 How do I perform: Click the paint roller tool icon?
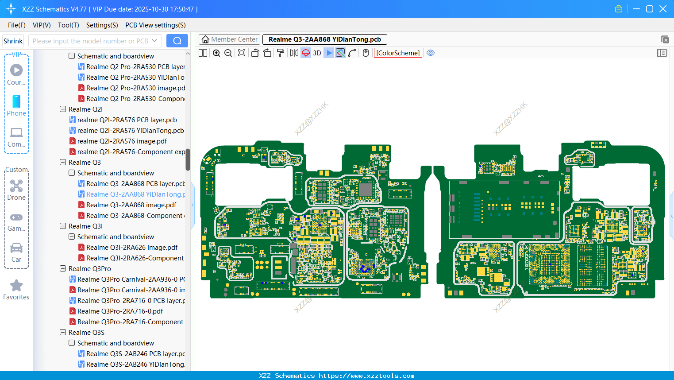pyautogui.click(x=281, y=53)
